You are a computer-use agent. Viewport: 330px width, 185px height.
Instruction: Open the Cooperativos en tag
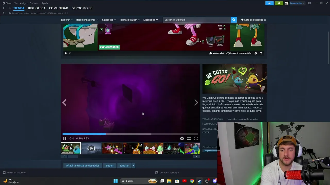[210, 151]
